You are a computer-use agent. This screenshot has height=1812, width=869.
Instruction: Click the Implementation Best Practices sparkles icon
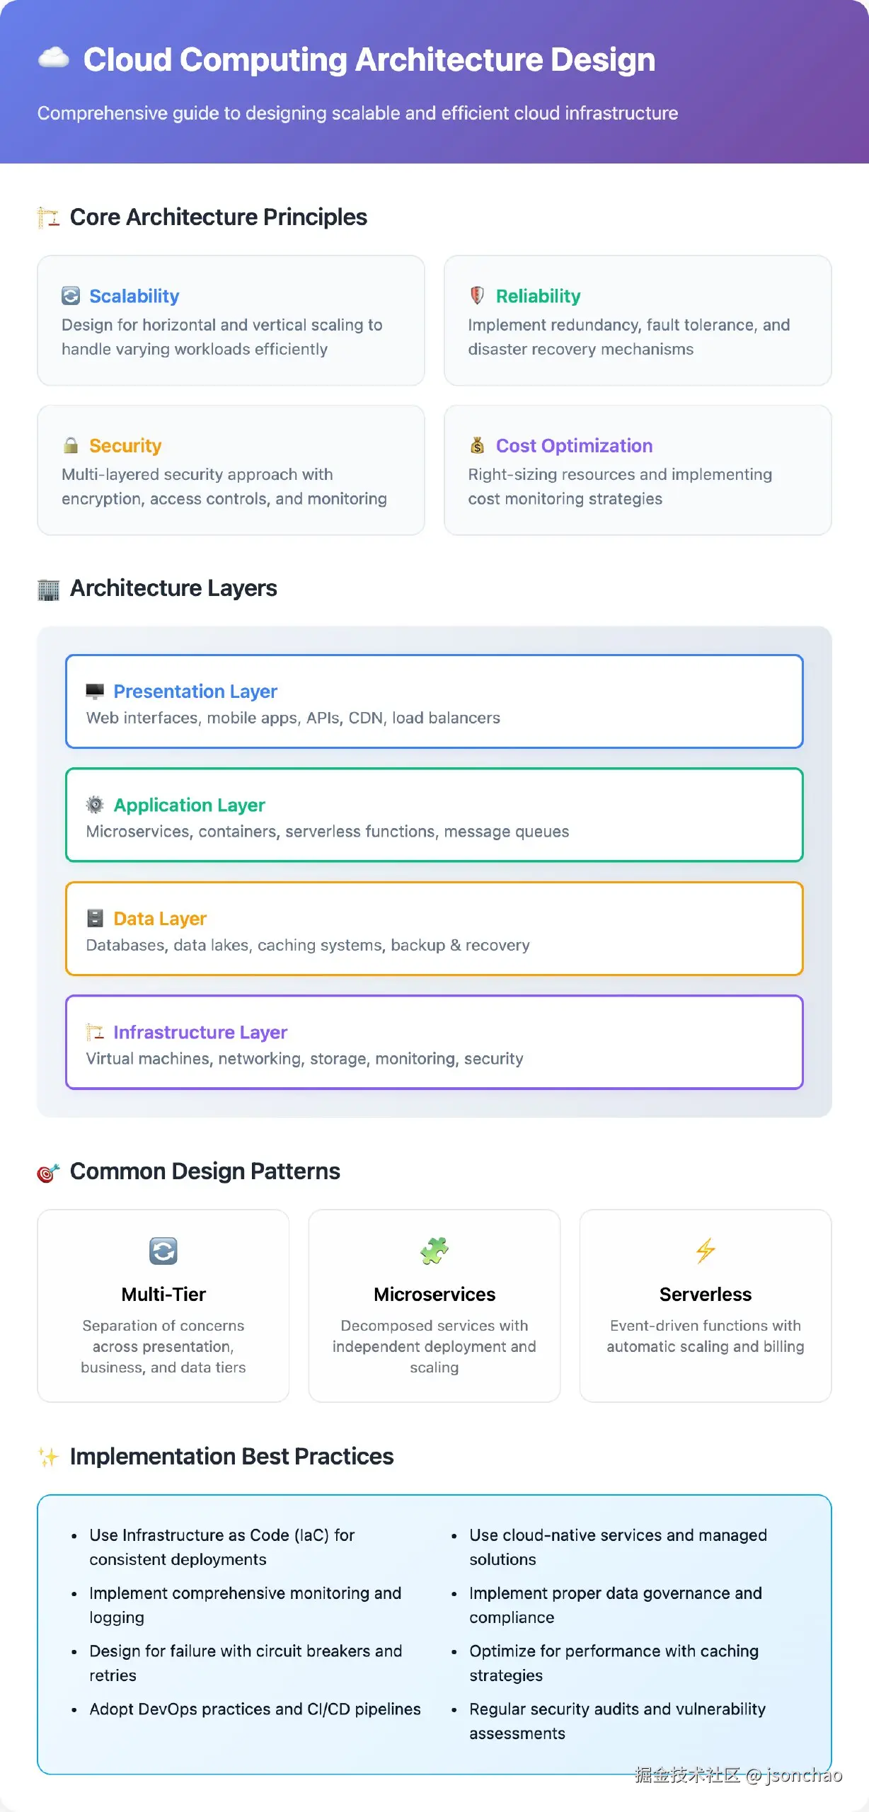pos(48,1457)
